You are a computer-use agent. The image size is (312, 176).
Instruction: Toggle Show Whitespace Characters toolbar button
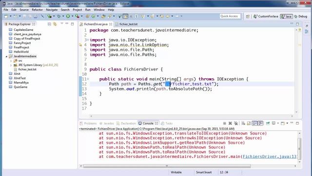click(x=136, y=16)
